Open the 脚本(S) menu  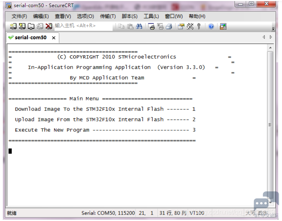[x=129, y=16]
